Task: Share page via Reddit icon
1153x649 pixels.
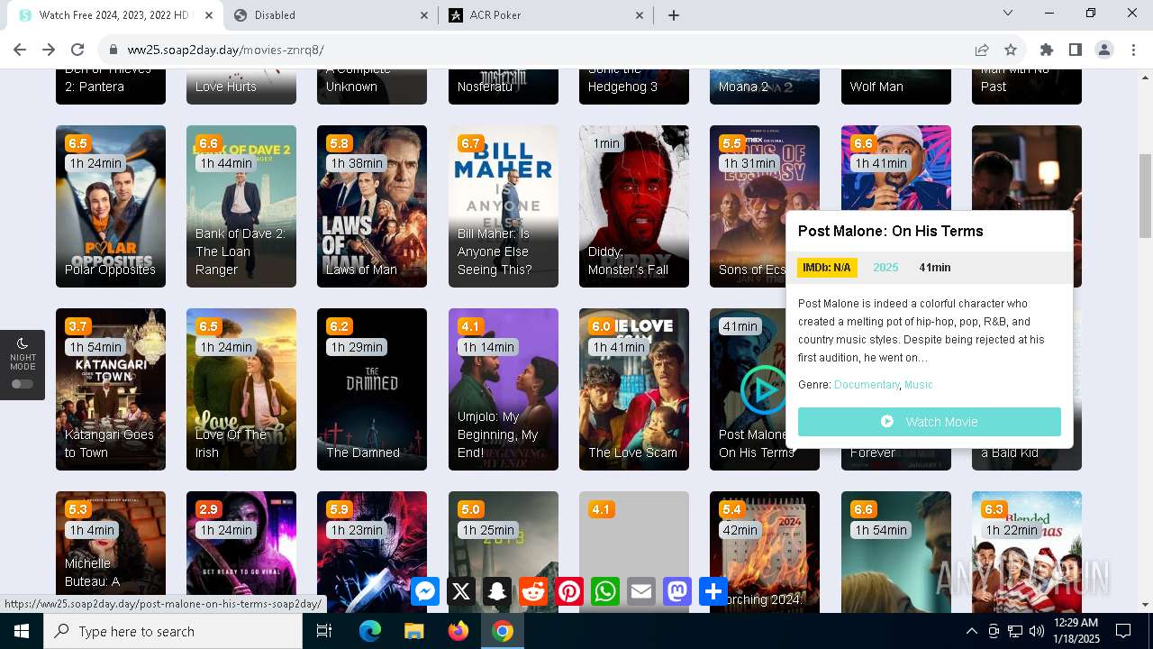Action: [533, 591]
